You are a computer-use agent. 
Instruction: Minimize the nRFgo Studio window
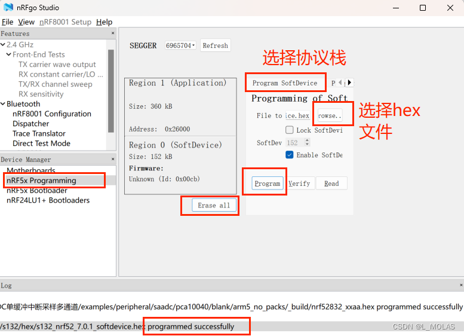396,8
